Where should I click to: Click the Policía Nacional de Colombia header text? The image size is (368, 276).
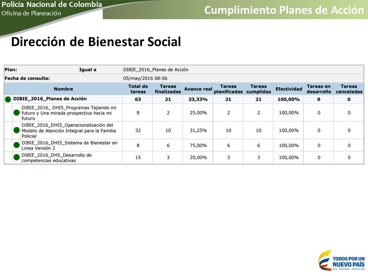click(x=52, y=4)
